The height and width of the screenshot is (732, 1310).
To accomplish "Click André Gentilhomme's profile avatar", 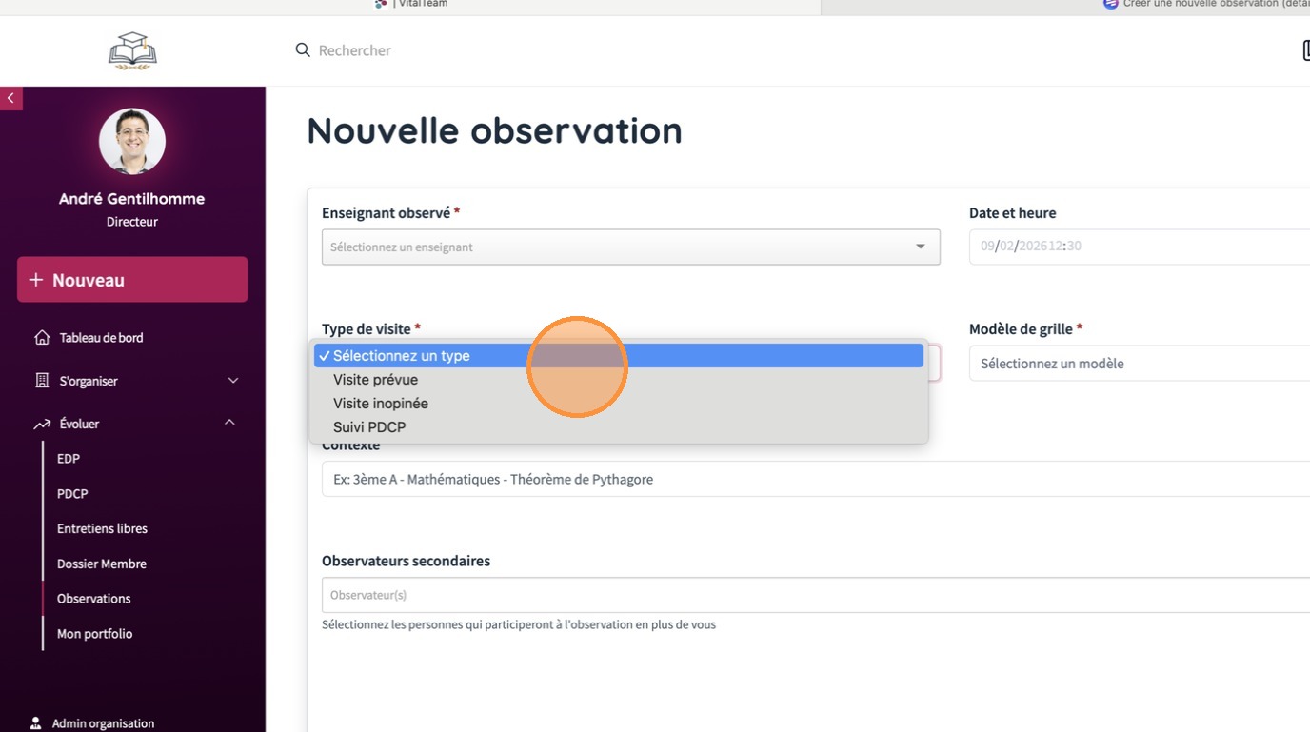I will click(132, 141).
